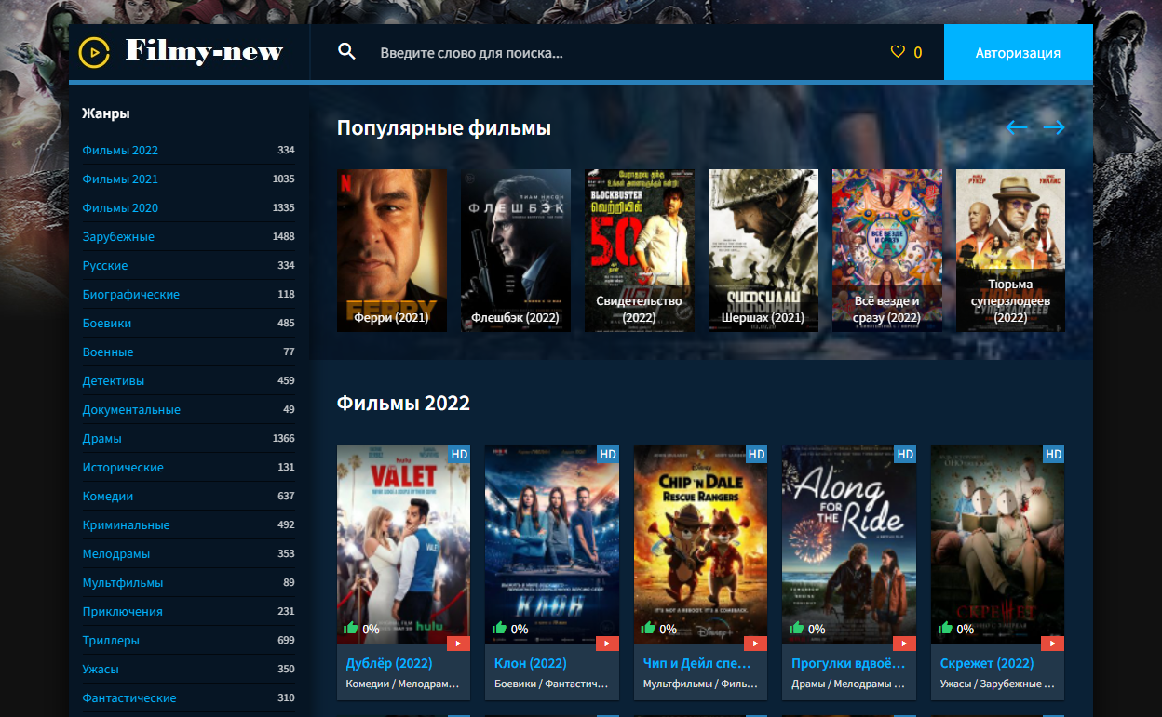
Task: Click red play icon on Прогулки вдвоём card
Action: [904, 643]
